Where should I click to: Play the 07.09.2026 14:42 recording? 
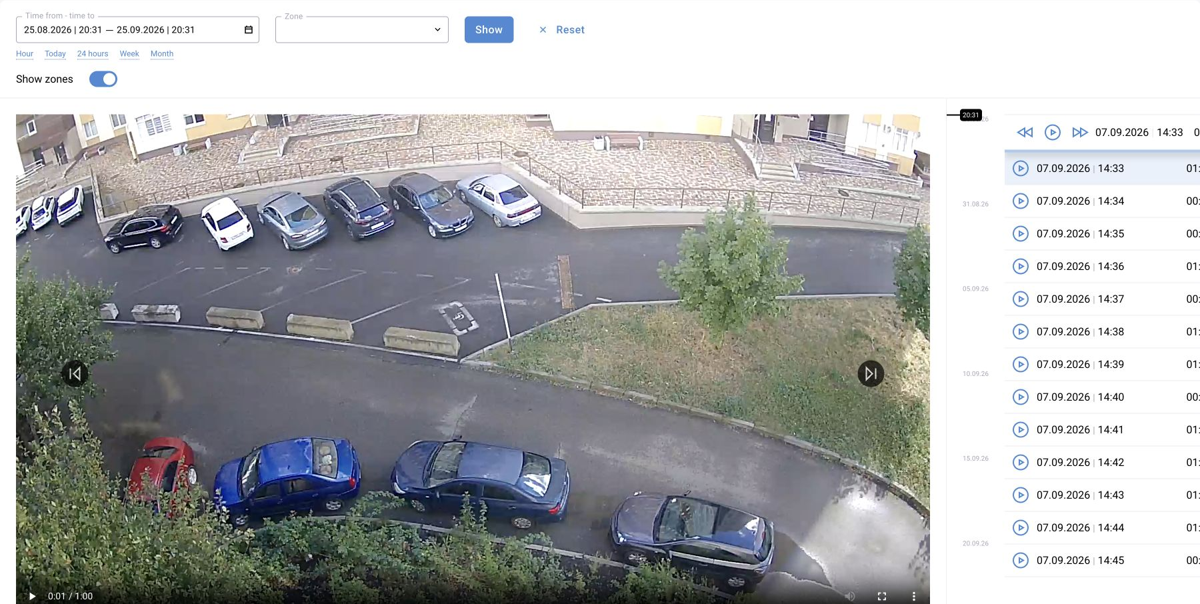[1021, 463]
